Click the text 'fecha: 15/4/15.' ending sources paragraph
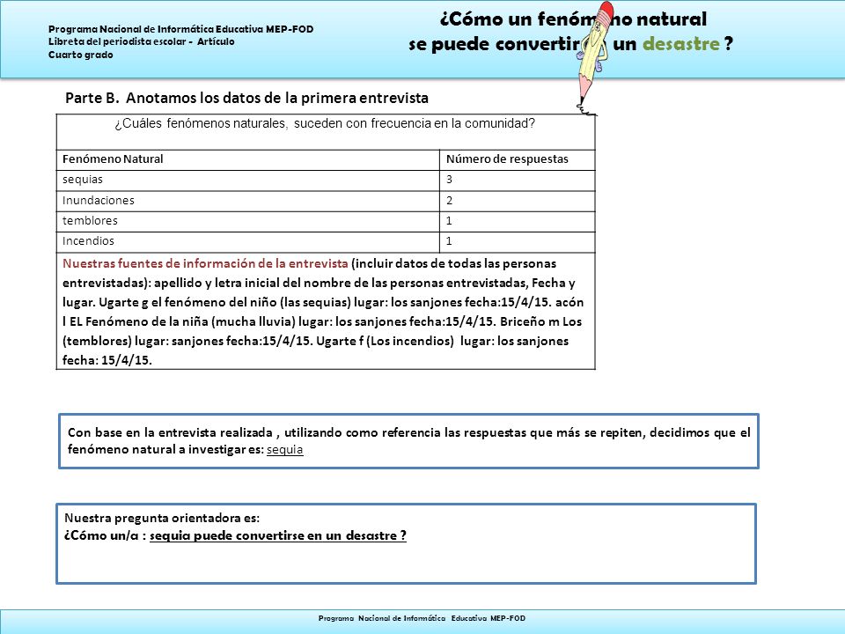845x634 pixels. click(107, 361)
